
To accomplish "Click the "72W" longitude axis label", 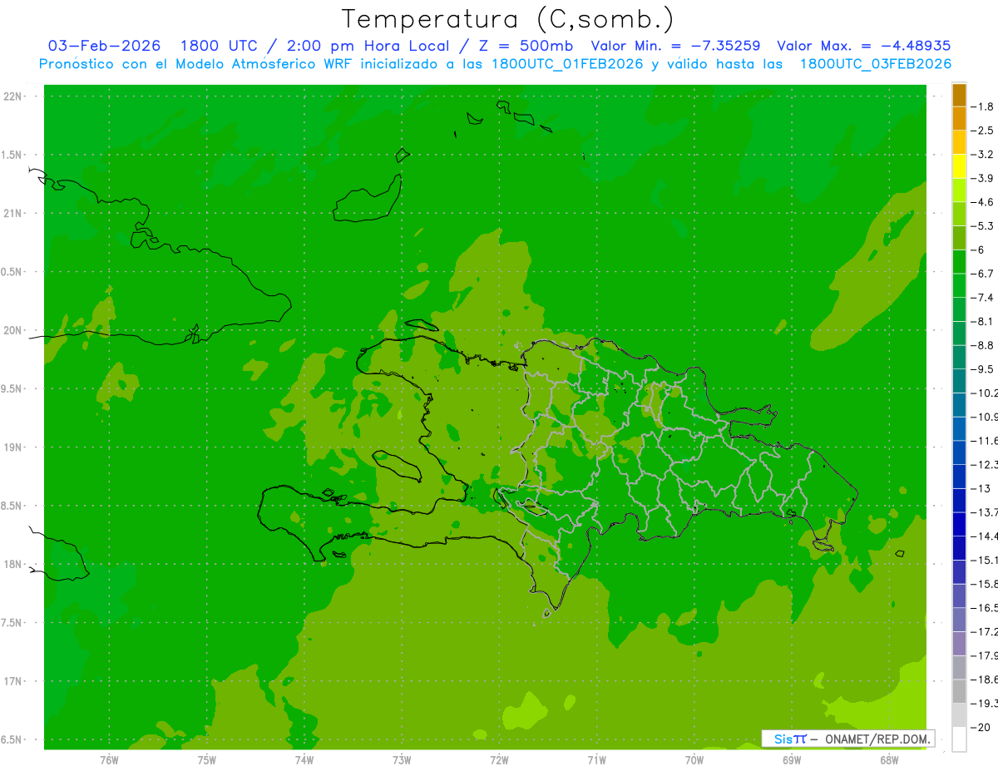I will [x=499, y=760].
